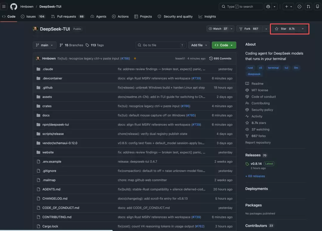Star the DeepSeek-TUI repository

point(285,29)
